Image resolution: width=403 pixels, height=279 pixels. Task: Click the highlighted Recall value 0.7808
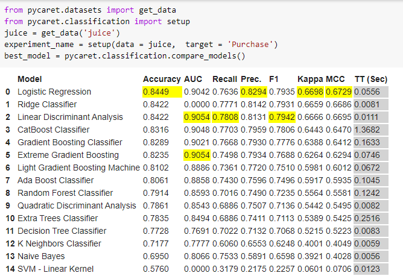click(x=225, y=117)
